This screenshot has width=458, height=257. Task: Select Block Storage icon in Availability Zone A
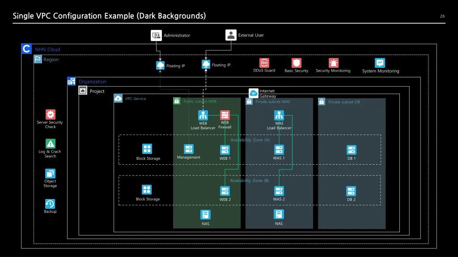coord(147,149)
